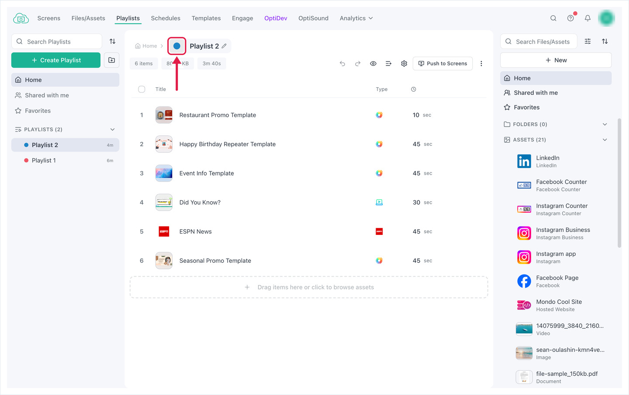This screenshot has width=629, height=395.
Task: Redo the playlist change
Action: click(358, 64)
